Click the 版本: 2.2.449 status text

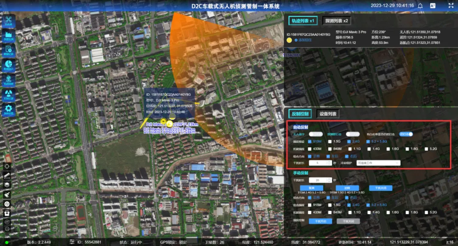[39, 242]
